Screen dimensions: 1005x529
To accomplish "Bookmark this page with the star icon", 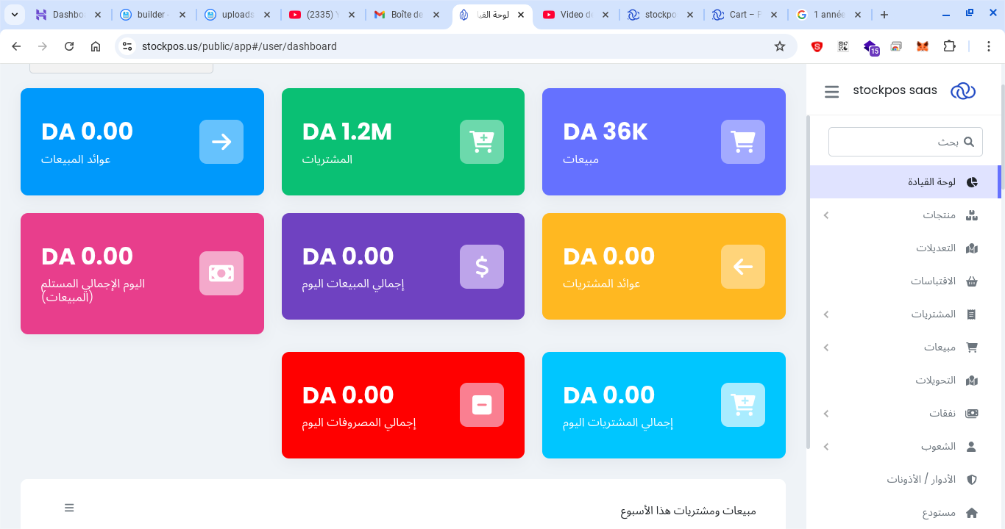I will tap(780, 46).
